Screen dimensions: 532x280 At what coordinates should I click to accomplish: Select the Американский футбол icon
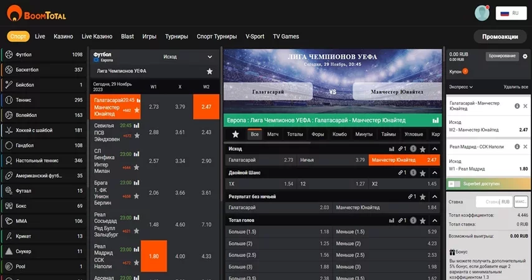tap(9, 175)
